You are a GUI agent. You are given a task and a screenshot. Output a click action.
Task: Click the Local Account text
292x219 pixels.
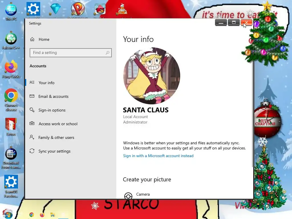pos(135,117)
